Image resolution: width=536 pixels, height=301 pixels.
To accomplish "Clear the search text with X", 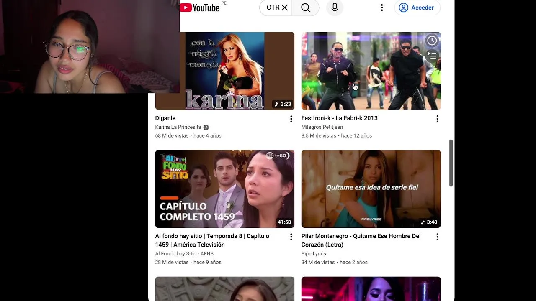I will [x=285, y=8].
